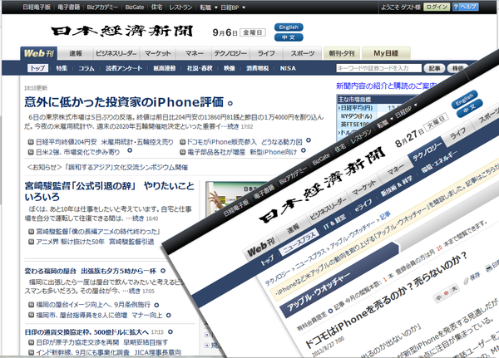Click English button on back page
499x358 pixels.
click(x=289, y=27)
